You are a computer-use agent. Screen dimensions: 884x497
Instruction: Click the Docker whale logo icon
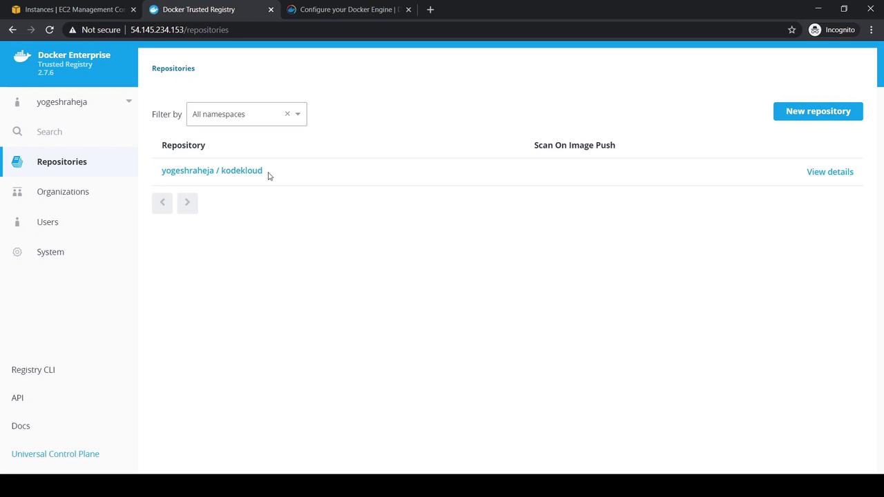pyautogui.click(x=23, y=56)
